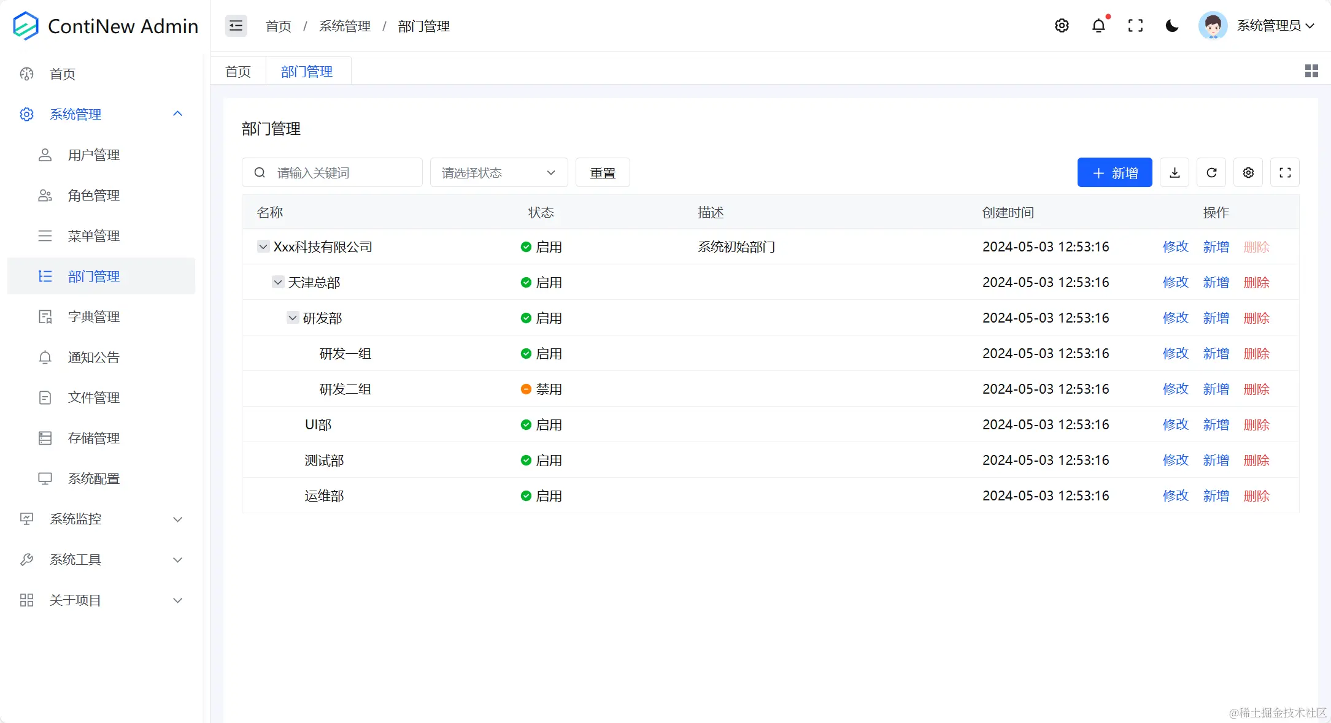Open the 请选择状态 status dropdown

[498, 172]
